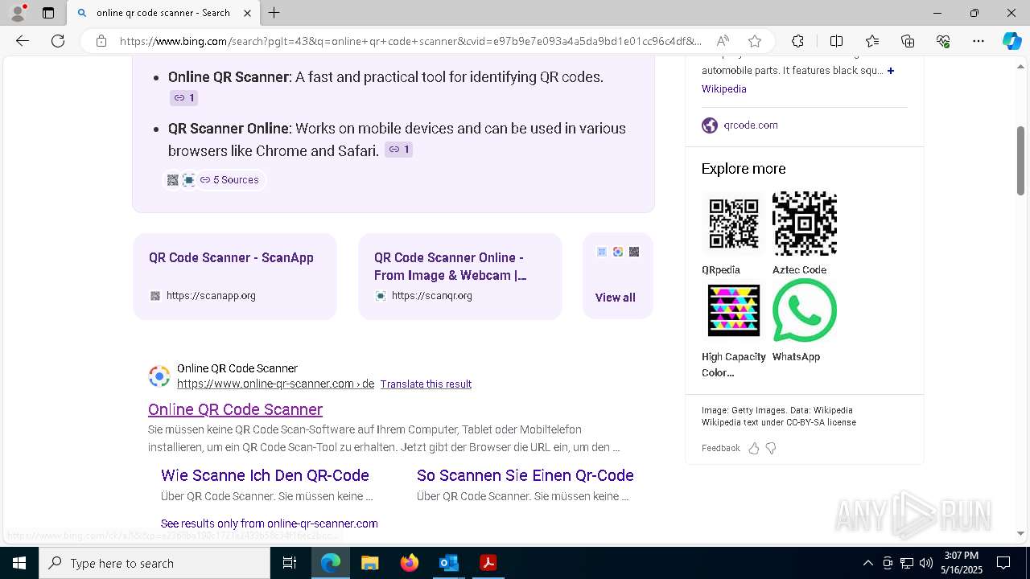Click the taskbar clock showing 3:07 PM

coord(962,563)
